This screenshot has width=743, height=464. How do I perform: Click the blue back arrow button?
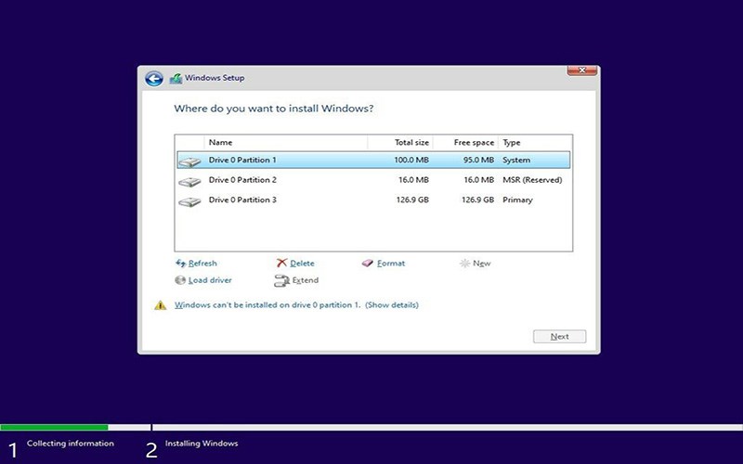coord(154,79)
